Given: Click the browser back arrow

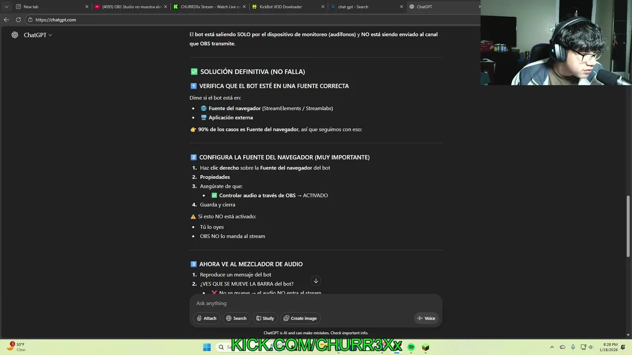Looking at the screenshot, I should [6, 20].
